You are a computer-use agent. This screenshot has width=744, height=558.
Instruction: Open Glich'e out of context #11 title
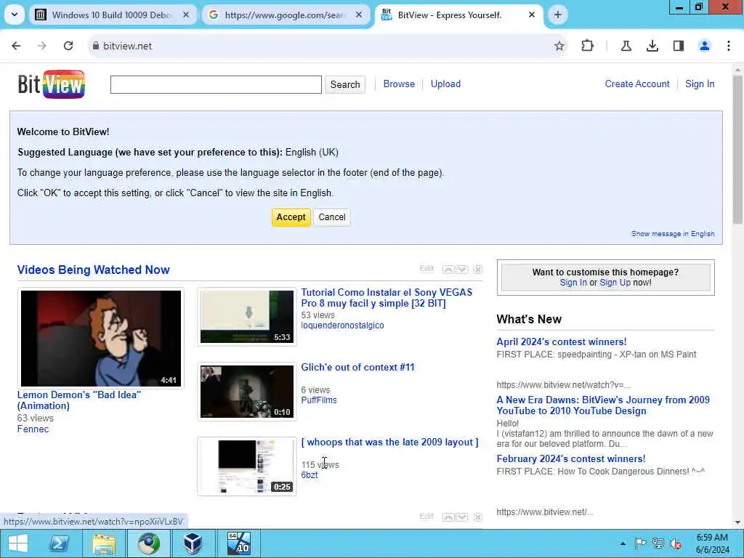pos(357,367)
